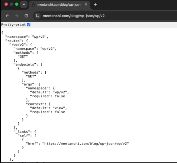The width and height of the screenshot is (177, 163).
Task: Click the first "GET" under route methods
Action: tap(23, 57)
